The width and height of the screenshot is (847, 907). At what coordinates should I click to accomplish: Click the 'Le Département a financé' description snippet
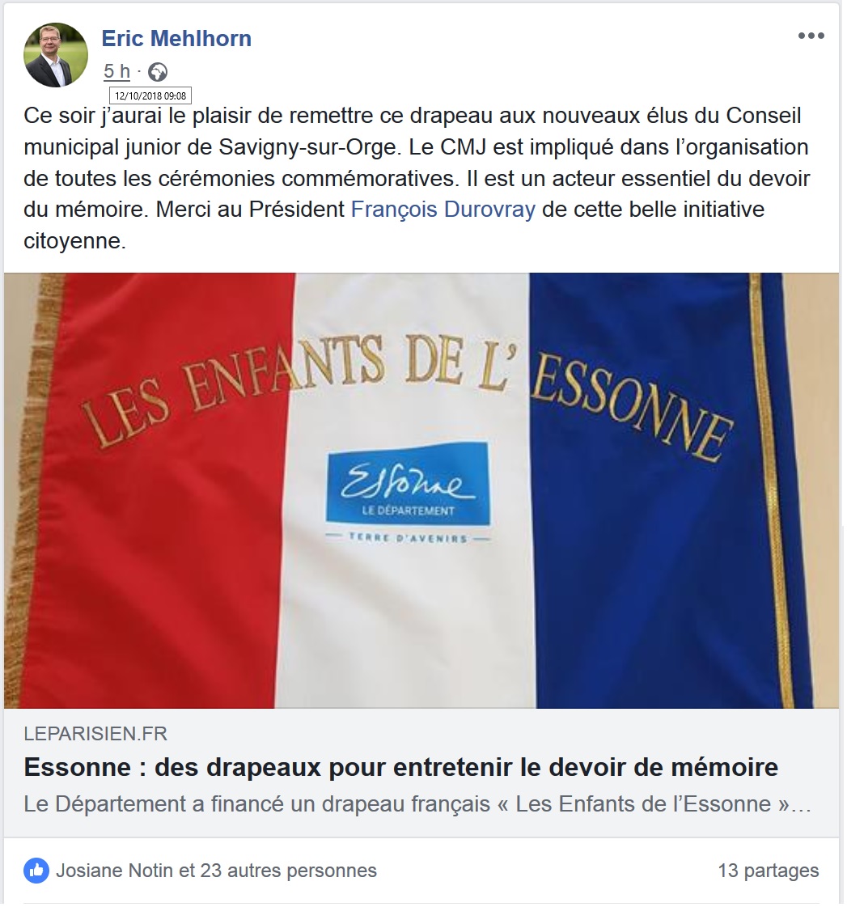click(417, 804)
